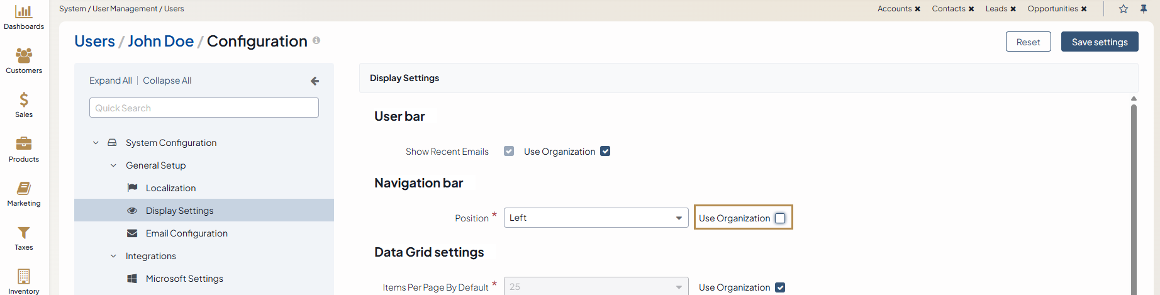1160x295 pixels.
Task: Click the Save settings button
Action: coord(1099,42)
